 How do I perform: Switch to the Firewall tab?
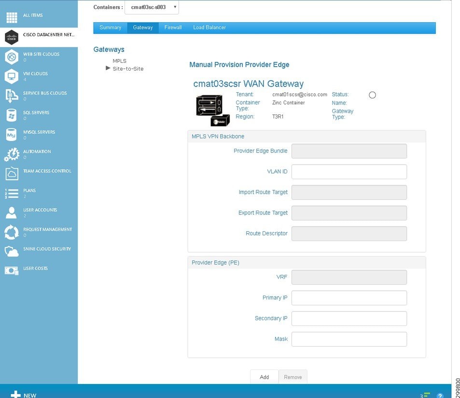[173, 28]
